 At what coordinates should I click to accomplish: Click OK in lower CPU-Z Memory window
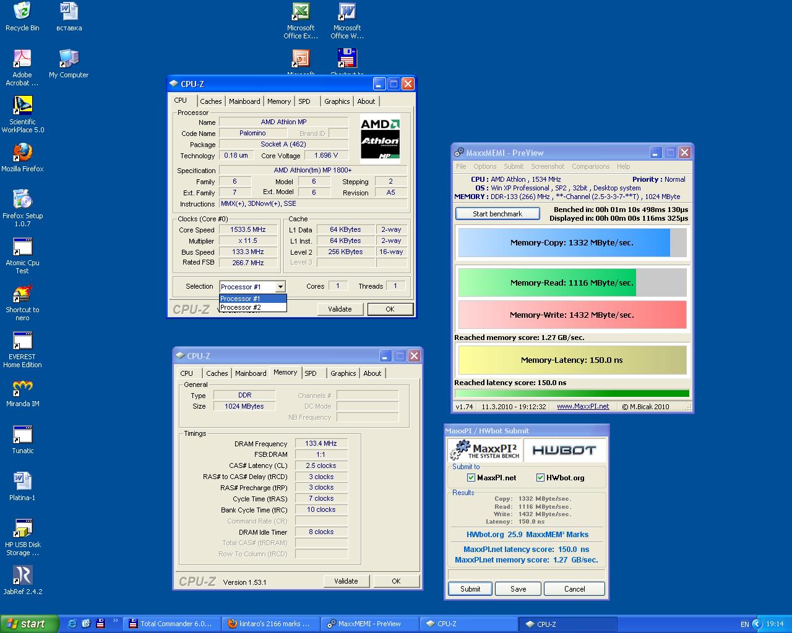click(396, 581)
